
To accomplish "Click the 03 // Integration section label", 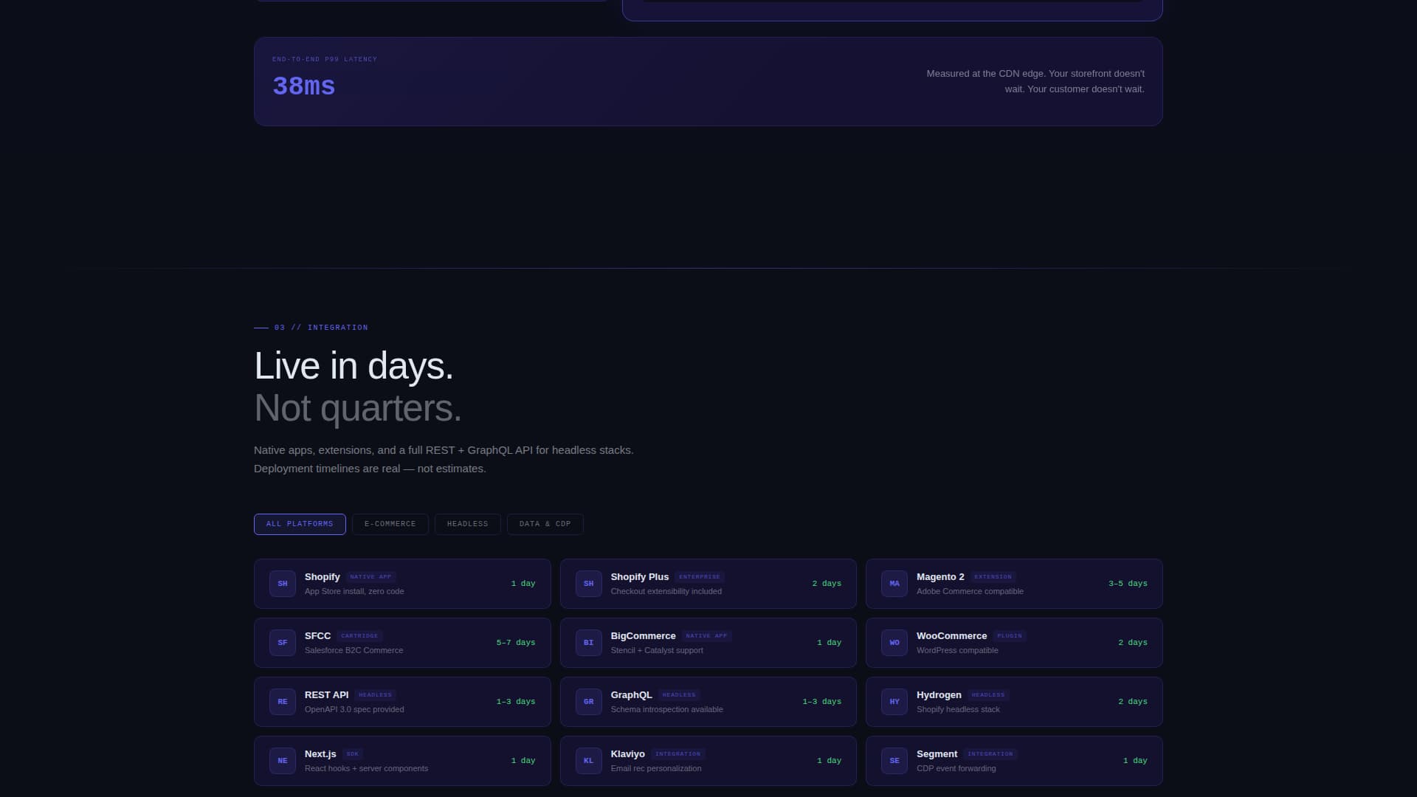I will coord(321,328).
